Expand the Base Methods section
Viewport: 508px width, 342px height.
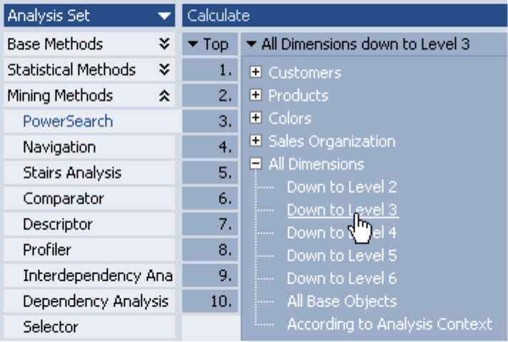pos(165,44)
